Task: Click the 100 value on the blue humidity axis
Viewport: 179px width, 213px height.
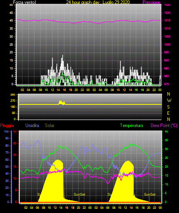Action: tap(7, 131)
